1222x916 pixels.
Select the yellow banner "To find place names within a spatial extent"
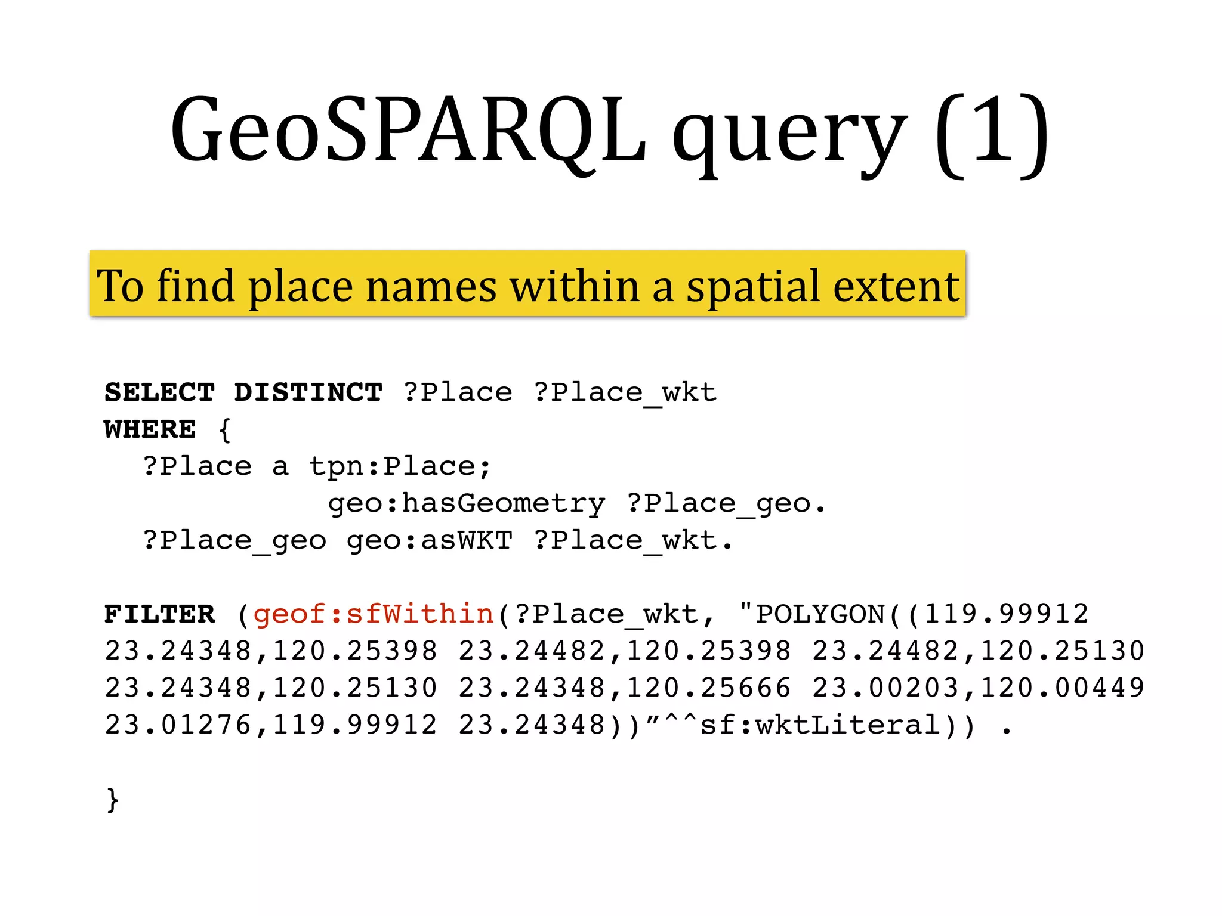pyautogui.click(x=527, y=284)
